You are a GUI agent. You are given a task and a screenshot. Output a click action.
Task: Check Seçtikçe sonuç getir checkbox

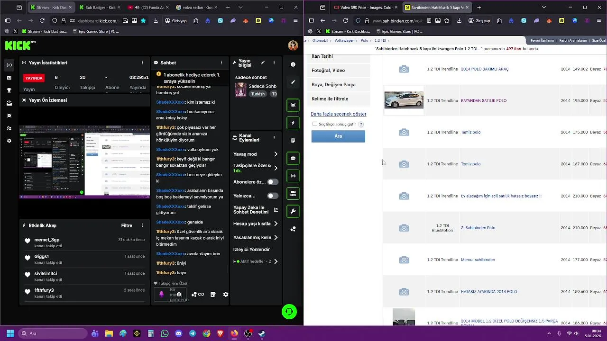(x=314, y=124)
